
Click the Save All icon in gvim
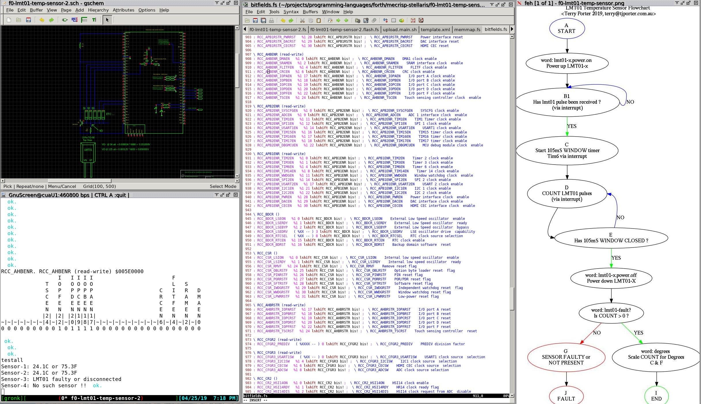point(263,20)
